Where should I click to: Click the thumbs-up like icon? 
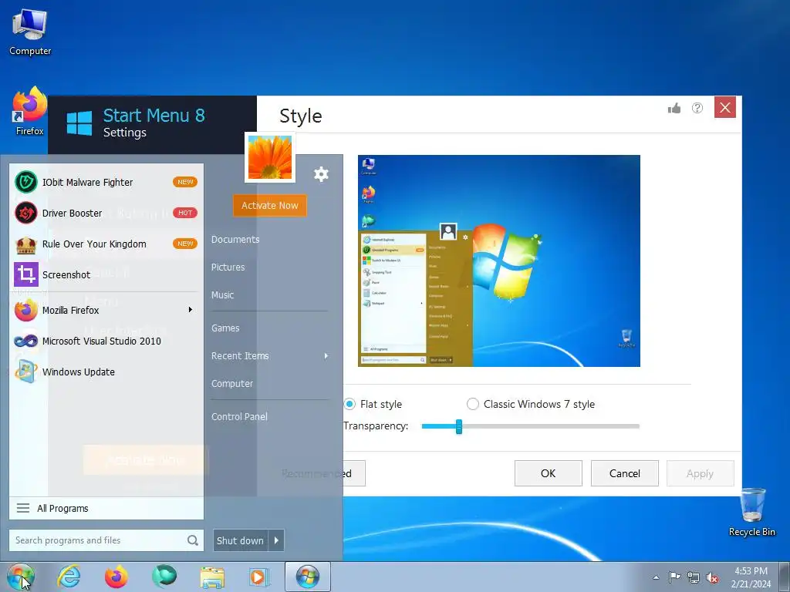pyautogui.click(x=674, y=108)
